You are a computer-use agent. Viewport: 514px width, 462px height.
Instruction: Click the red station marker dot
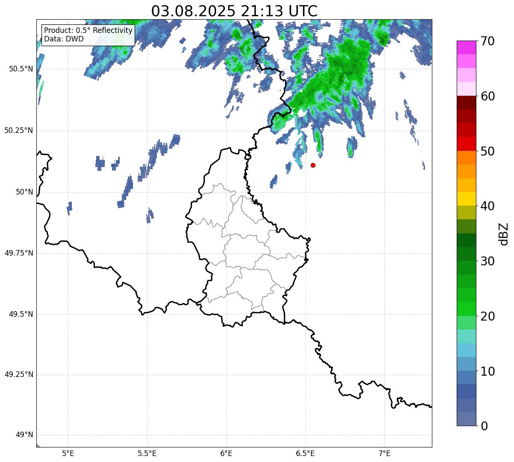[x=313, y=165]
